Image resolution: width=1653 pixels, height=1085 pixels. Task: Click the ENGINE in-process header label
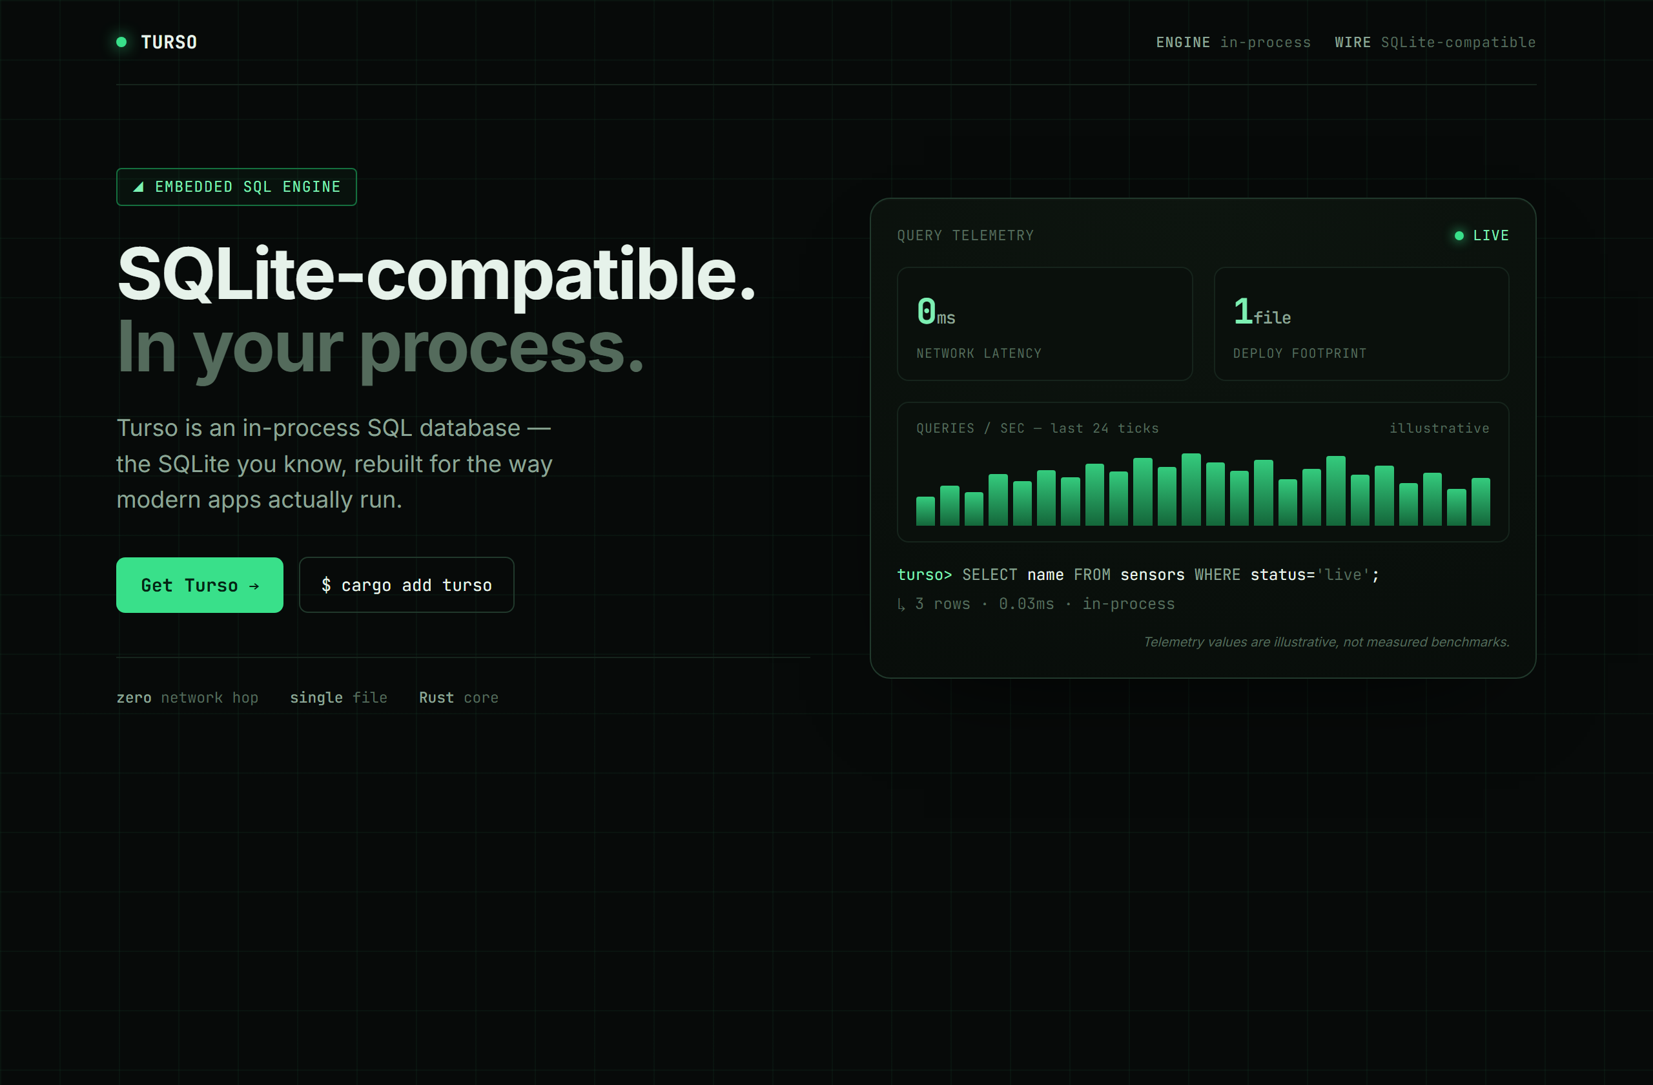coord(1233,43)
